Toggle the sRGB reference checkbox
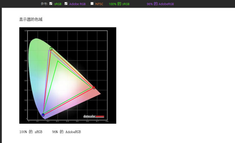This screenshot has width=235, height=143. coord(51,4)
